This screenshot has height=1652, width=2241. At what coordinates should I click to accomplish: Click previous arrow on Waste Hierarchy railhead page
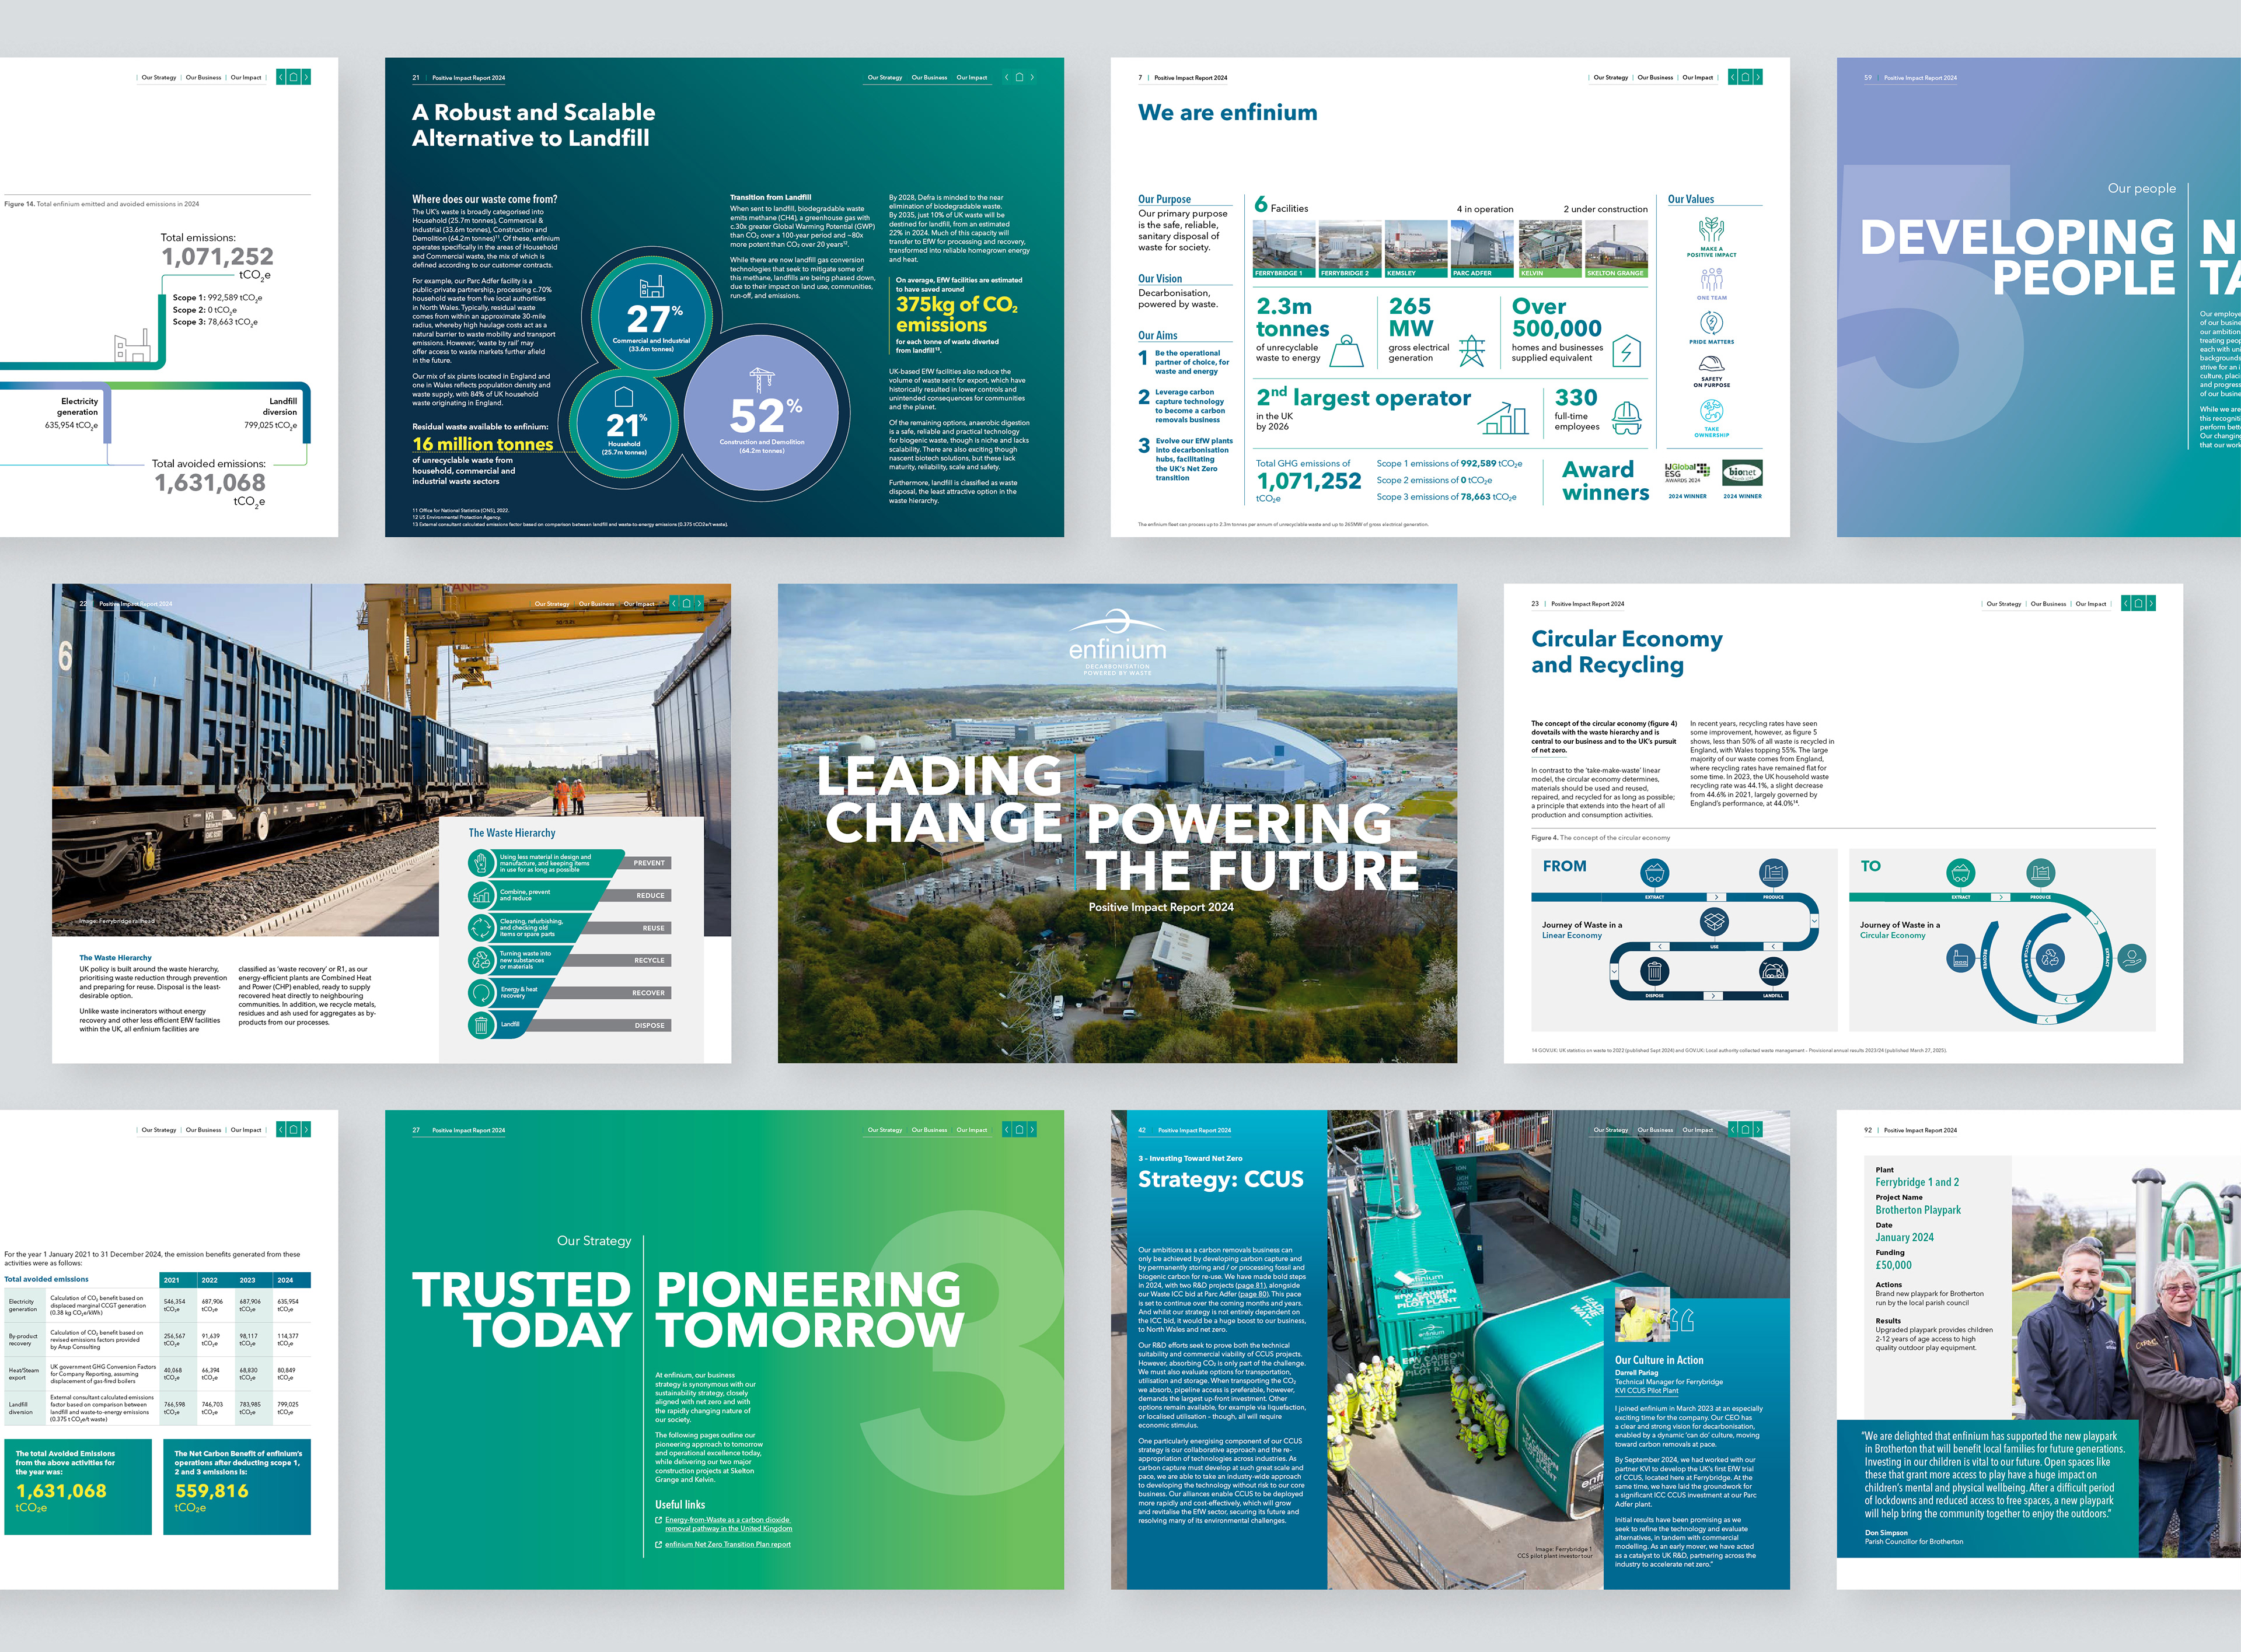(674, 603)
